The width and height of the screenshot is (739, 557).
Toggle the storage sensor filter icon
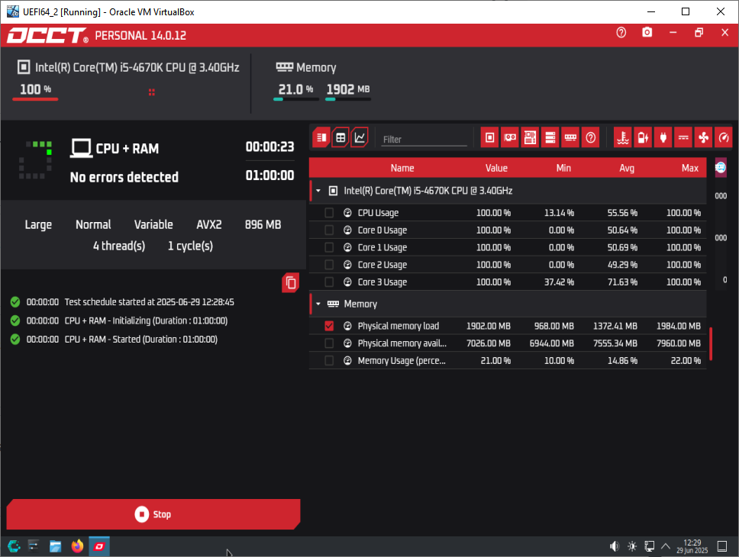click(550, 137)
